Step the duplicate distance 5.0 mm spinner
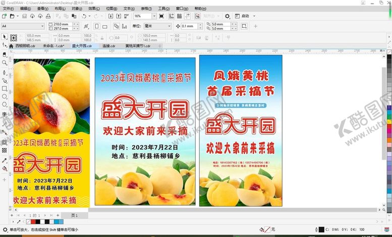The image size is (392, 237). point(234,24)
